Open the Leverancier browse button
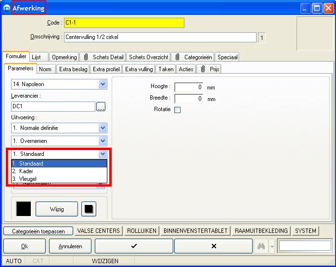Screen dimensions: 336x267 click(x=101, y=106)
